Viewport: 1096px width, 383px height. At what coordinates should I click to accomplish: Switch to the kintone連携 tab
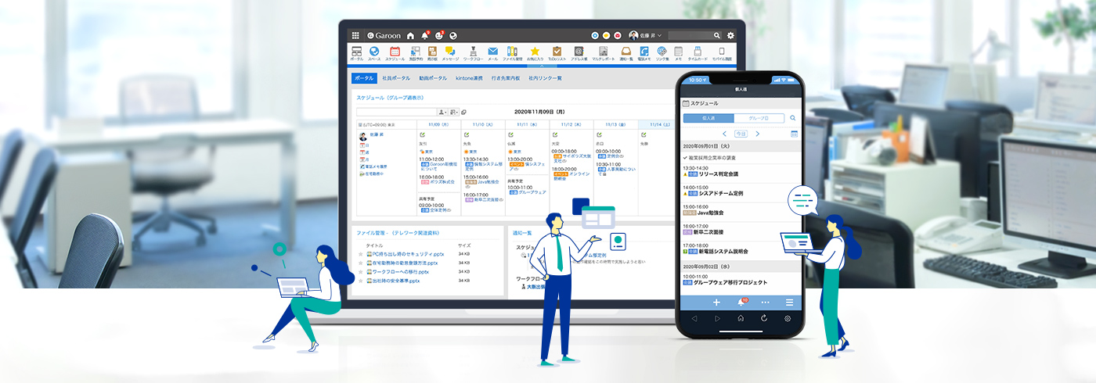[469, 78]
